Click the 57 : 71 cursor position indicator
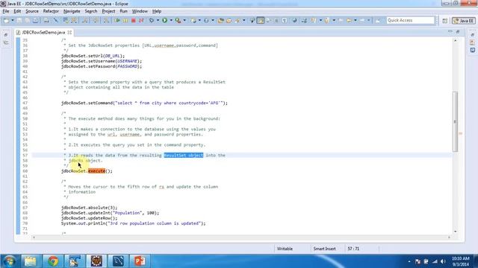This screenshot has width=478, height=268. [x=353, y=249]
